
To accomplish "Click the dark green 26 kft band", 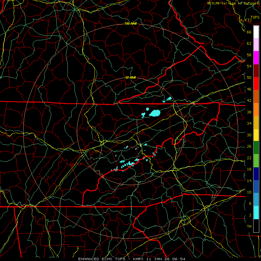I will [x=256, y=147].
